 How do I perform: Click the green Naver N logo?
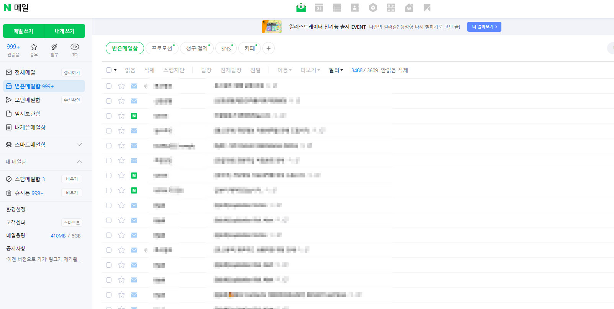tap(7, 8)
